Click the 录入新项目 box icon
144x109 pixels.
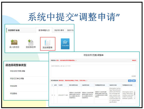coord(14,42)
